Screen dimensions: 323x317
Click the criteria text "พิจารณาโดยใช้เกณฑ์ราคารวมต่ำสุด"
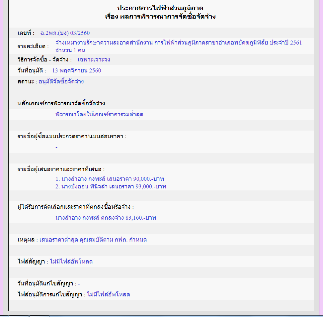[x=99, y=114]
